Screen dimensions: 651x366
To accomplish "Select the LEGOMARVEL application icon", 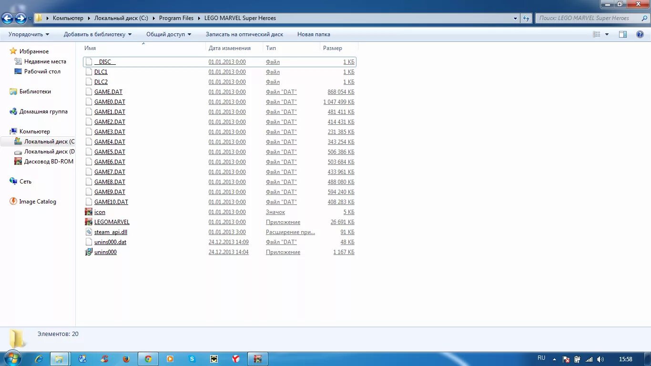I will click(89, 222).
